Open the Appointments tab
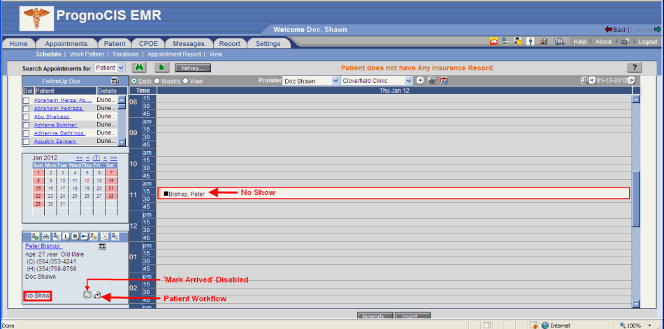Image resolution: width=664 pixels, height=329 pixels. (x=66, y=43)
